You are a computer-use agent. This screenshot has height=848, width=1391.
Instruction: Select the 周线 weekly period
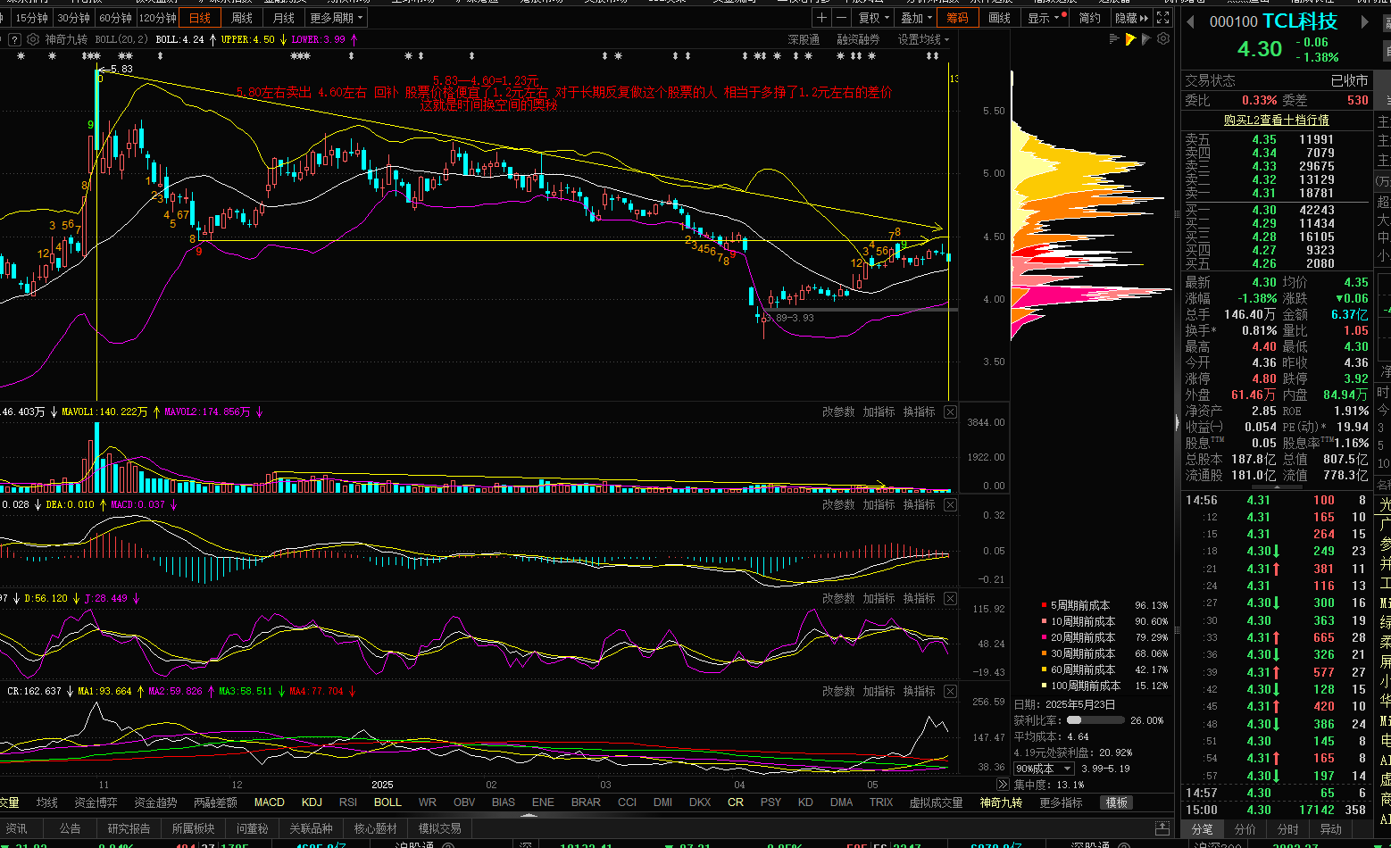coord(242,18)
